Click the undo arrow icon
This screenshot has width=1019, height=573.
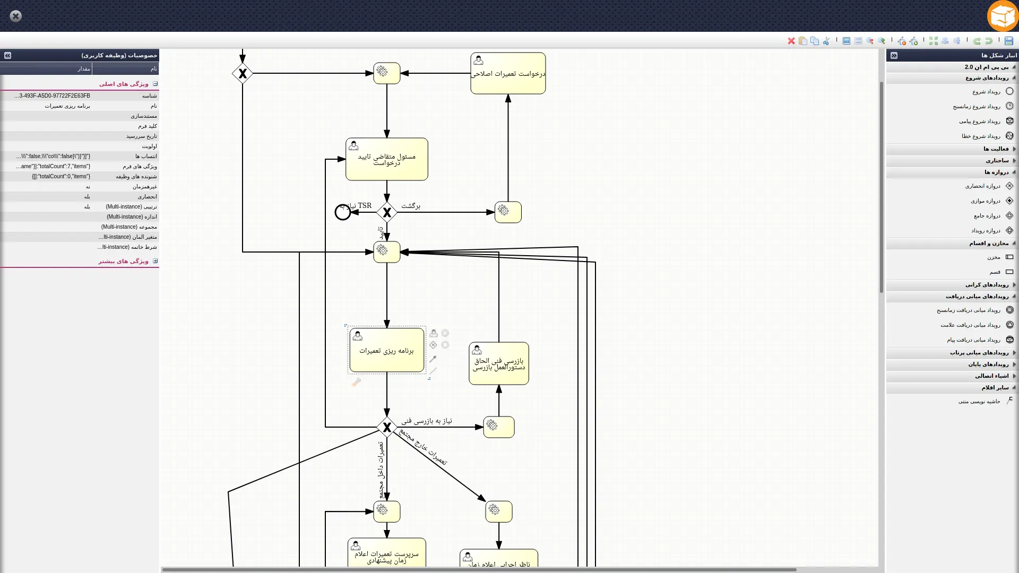click(989, 41)
